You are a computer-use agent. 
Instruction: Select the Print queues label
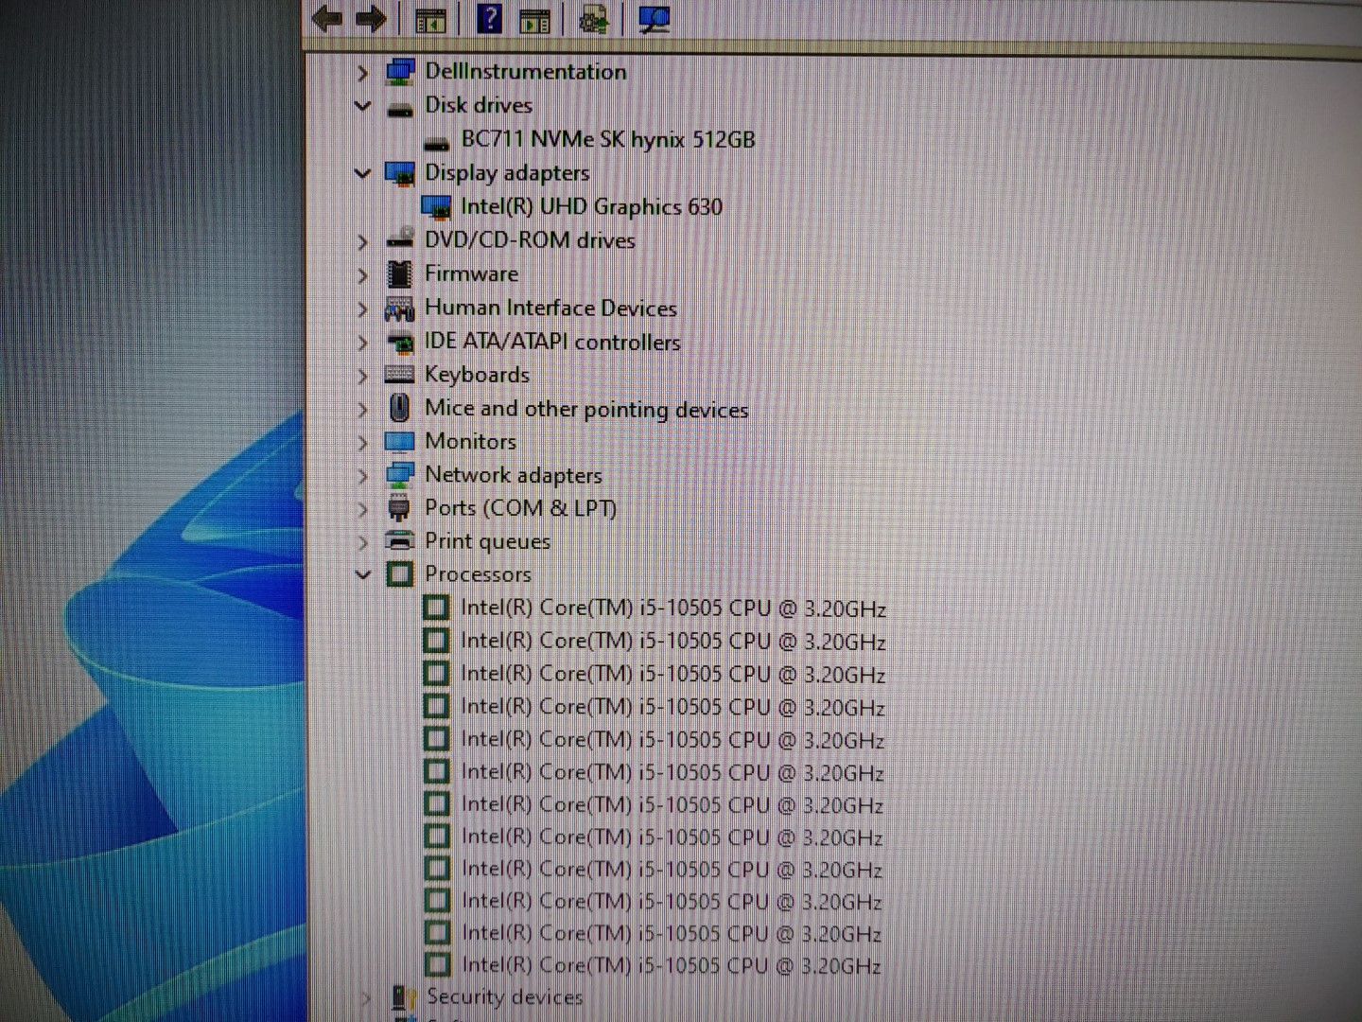487,541
